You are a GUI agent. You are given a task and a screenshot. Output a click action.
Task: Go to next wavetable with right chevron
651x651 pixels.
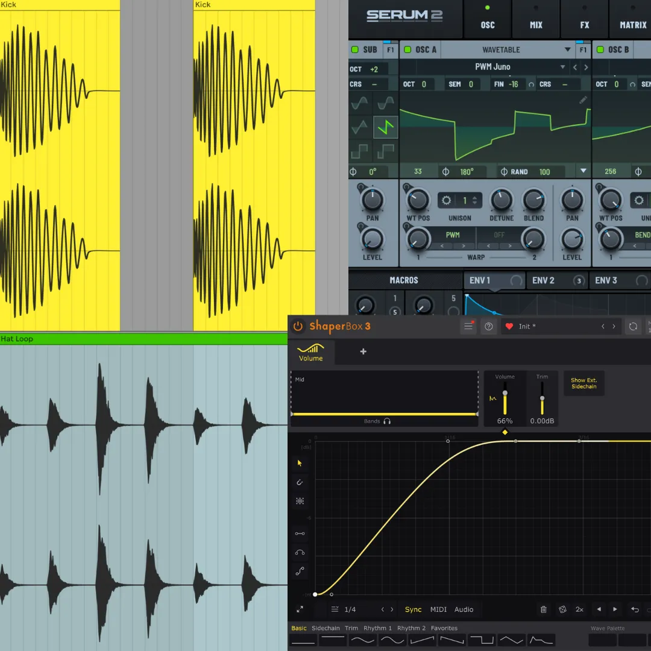pyautogui.click(x=586, y=67)
